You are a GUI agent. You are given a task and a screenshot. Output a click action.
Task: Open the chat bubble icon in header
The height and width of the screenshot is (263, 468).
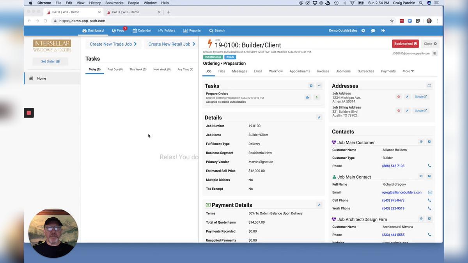373,30
